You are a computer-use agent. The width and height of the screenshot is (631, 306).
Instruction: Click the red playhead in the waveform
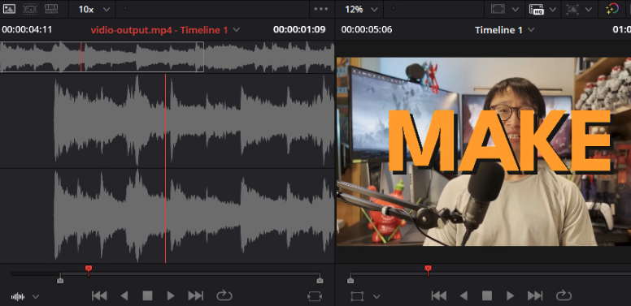pos(165,169)
